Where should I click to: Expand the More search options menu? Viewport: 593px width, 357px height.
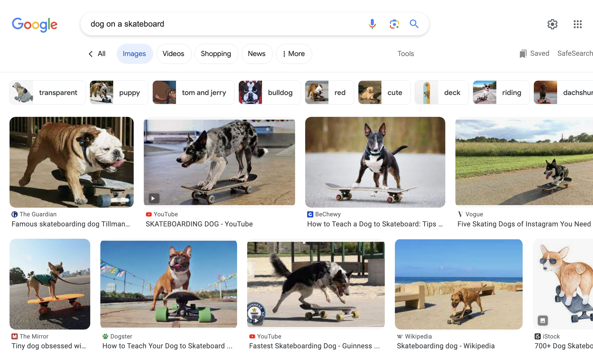(293, 54)
